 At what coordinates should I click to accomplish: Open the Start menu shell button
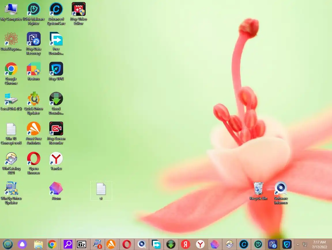pos(7,245)
